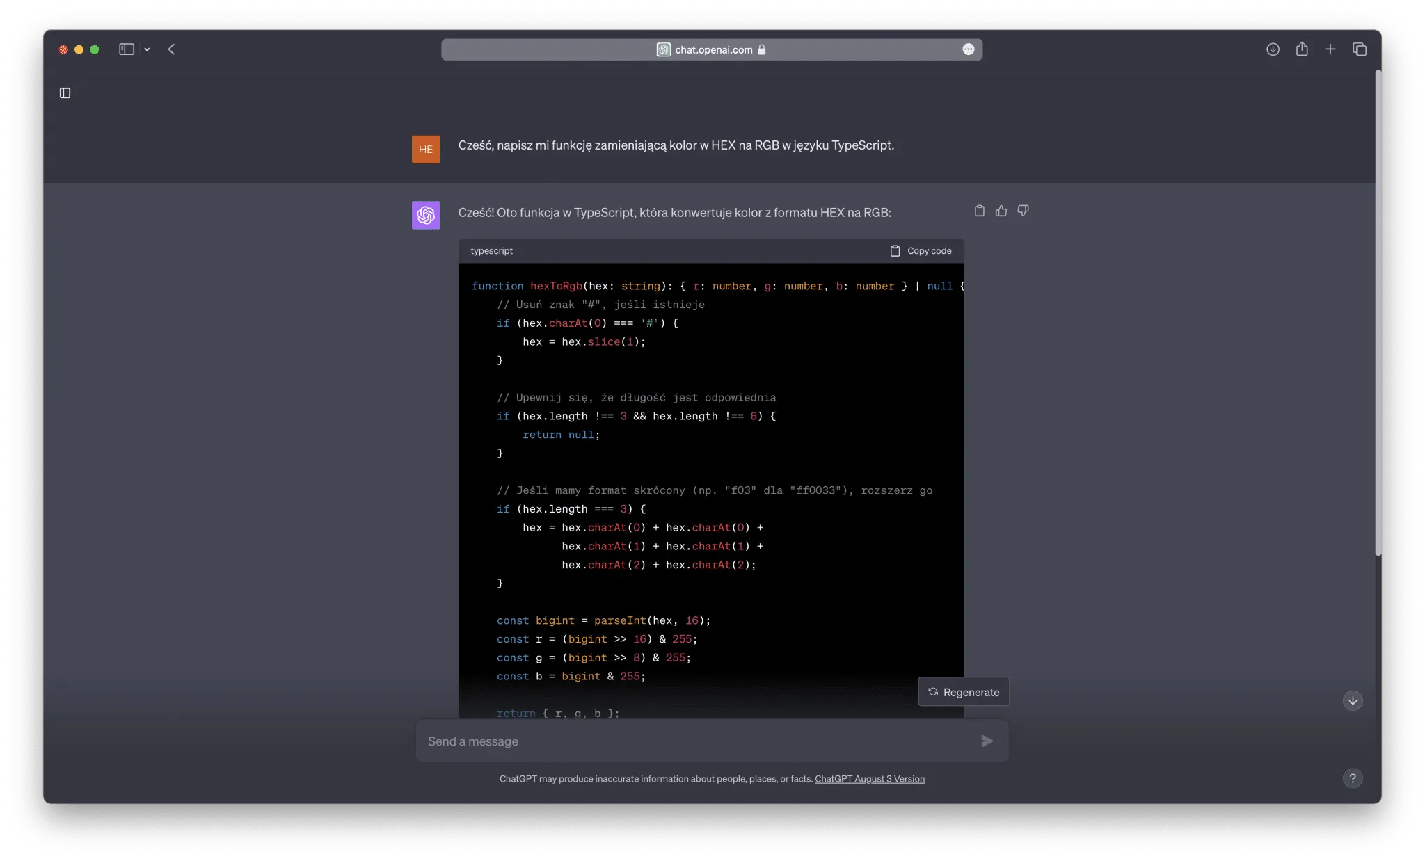Click the Regenerate button
The height and width of the screenshot is (861, 1425).
coord(964,692)
